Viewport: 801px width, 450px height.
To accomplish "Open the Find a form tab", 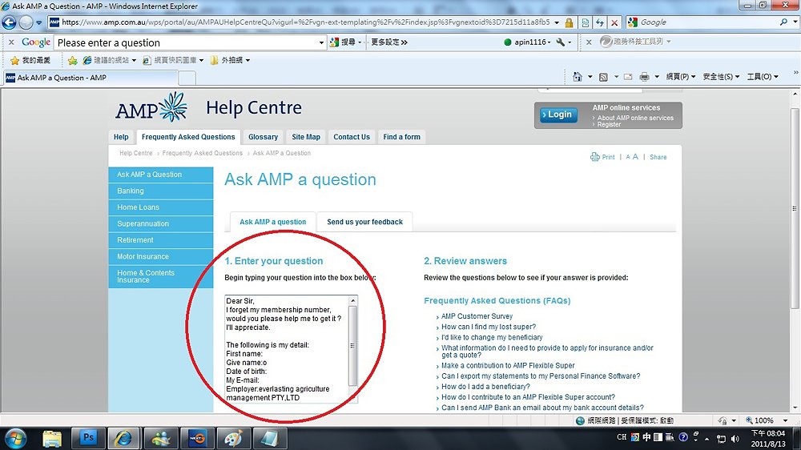I will 402,137.
